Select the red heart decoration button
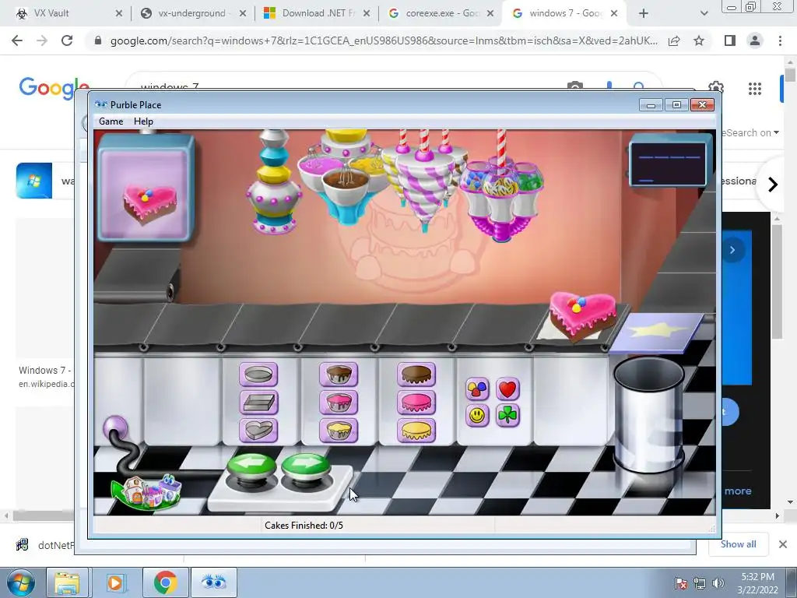Screen dimensions: 797x598 click(x=507, y=389)
